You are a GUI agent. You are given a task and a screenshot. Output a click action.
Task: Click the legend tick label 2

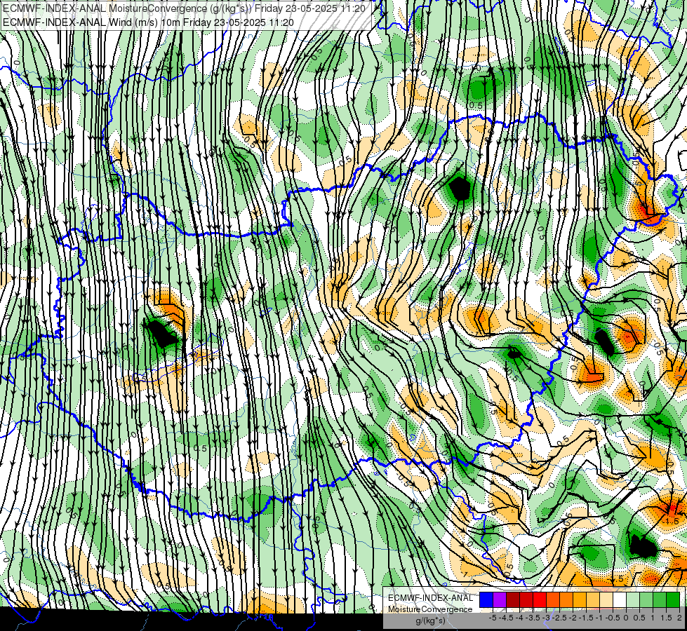point(679,618)
